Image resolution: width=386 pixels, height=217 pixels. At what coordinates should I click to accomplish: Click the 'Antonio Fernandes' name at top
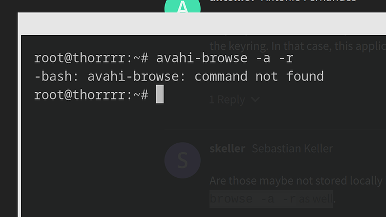point(308,1)
